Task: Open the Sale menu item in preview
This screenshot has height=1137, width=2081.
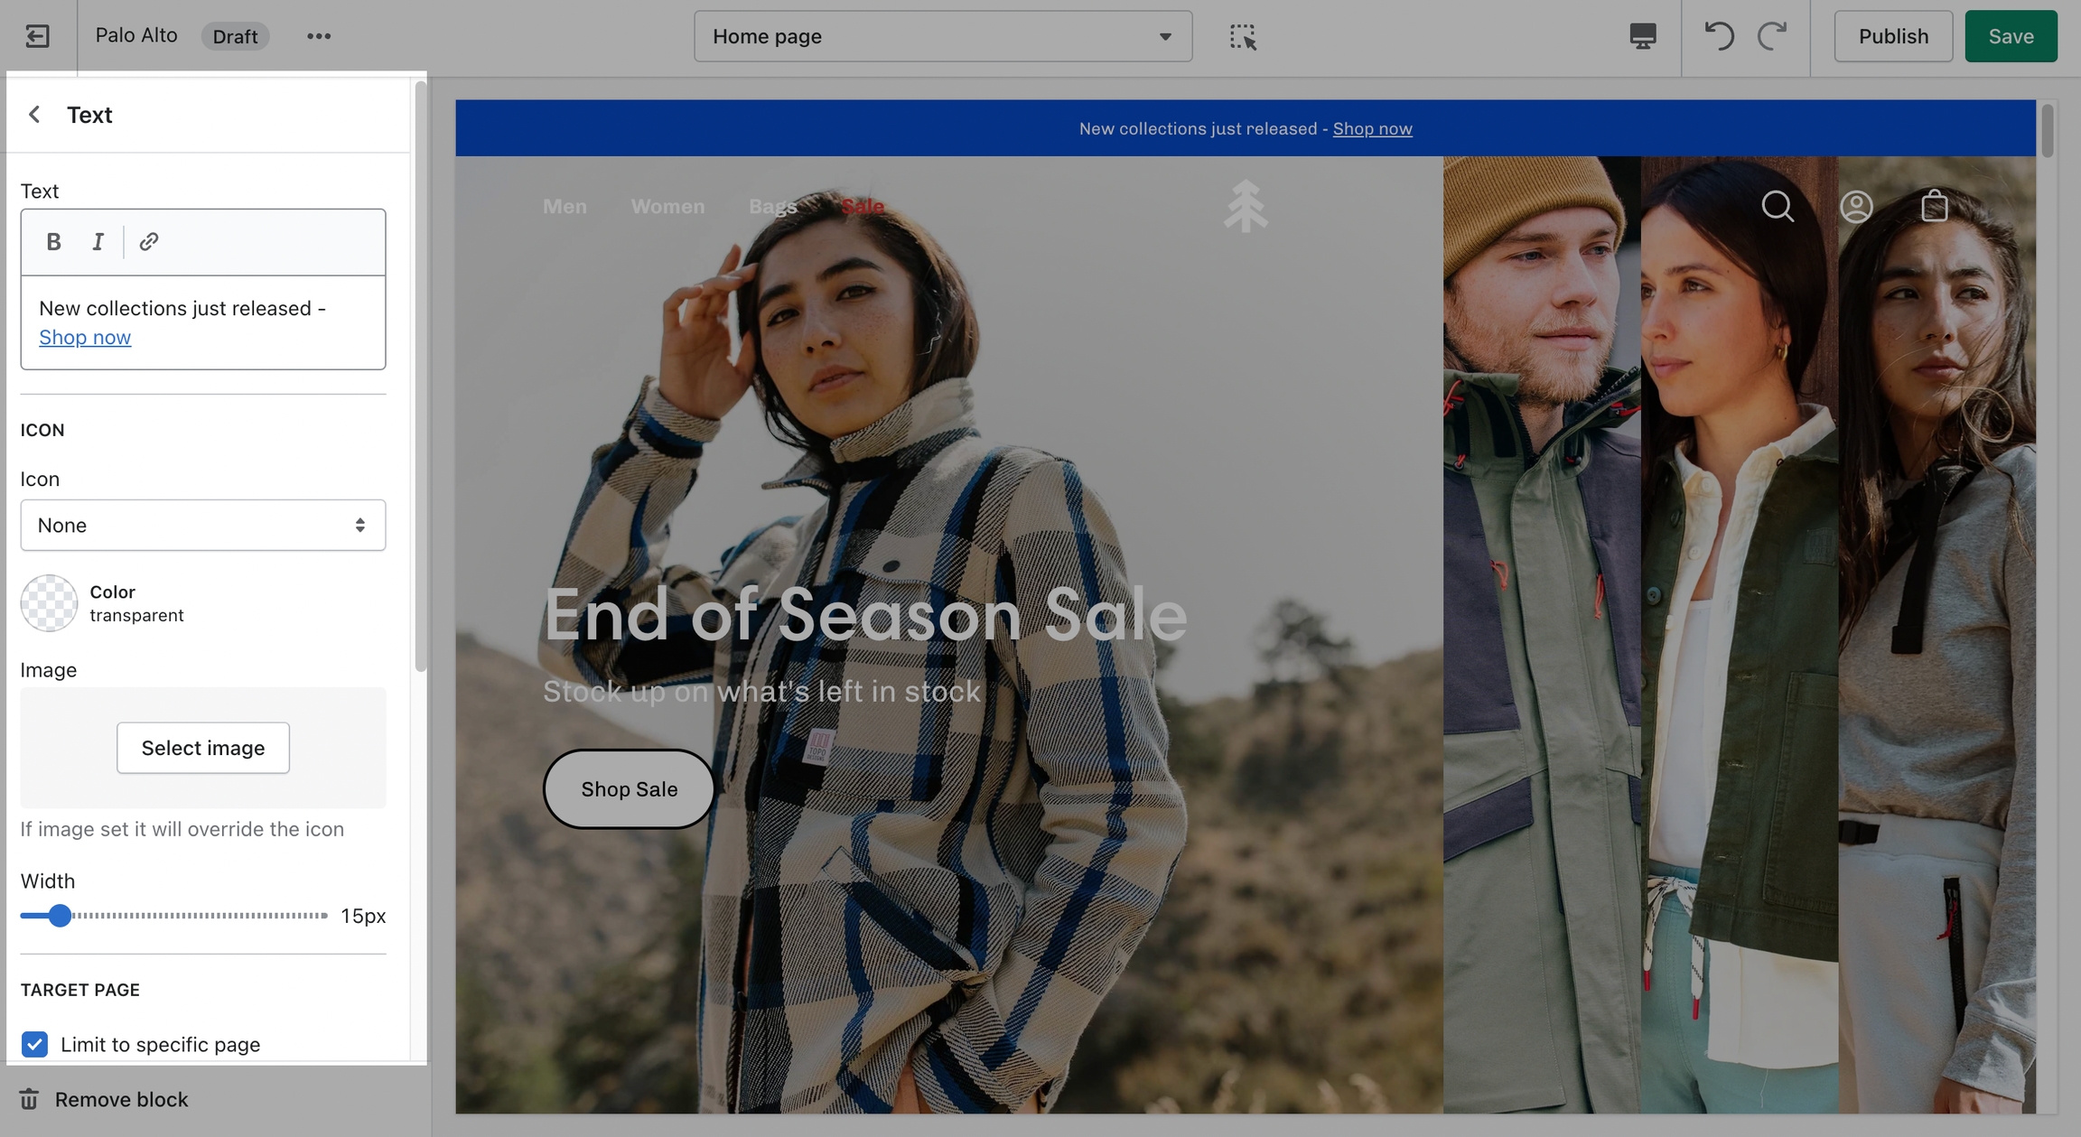Action: tap(863, 206)
